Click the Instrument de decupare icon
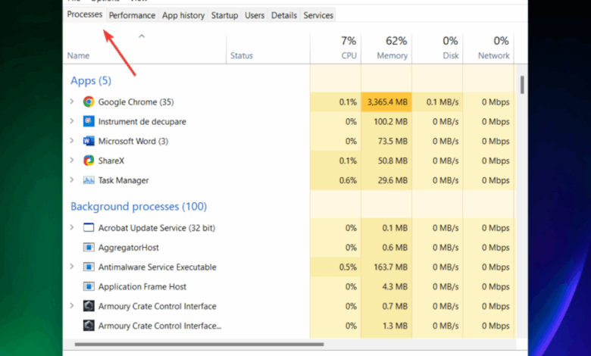The height and width of the screenshot is (356, 591). (x=89, y=121)
